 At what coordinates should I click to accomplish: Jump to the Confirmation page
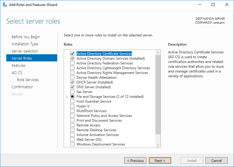pyautogui.click(x=22, y=87)
